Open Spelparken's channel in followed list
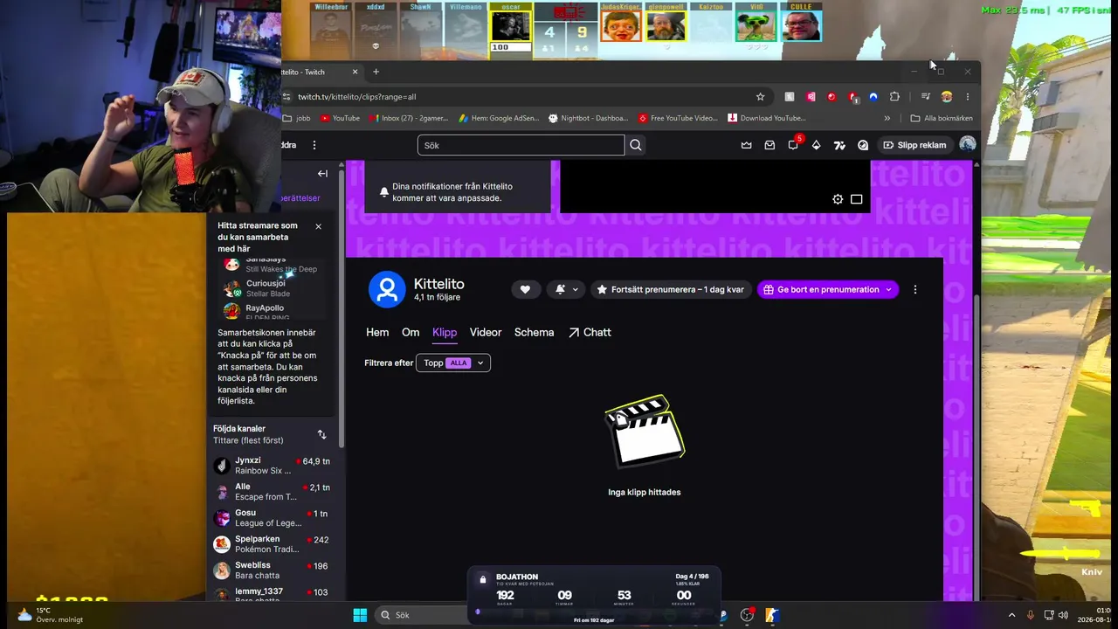 [x=273, y=544]
